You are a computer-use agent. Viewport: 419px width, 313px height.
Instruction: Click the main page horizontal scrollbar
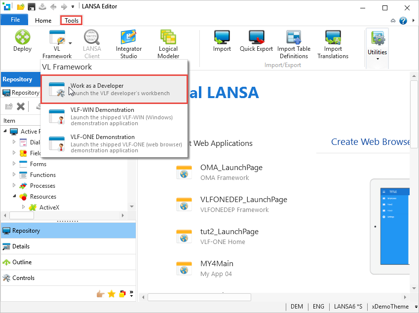(199, 297)
